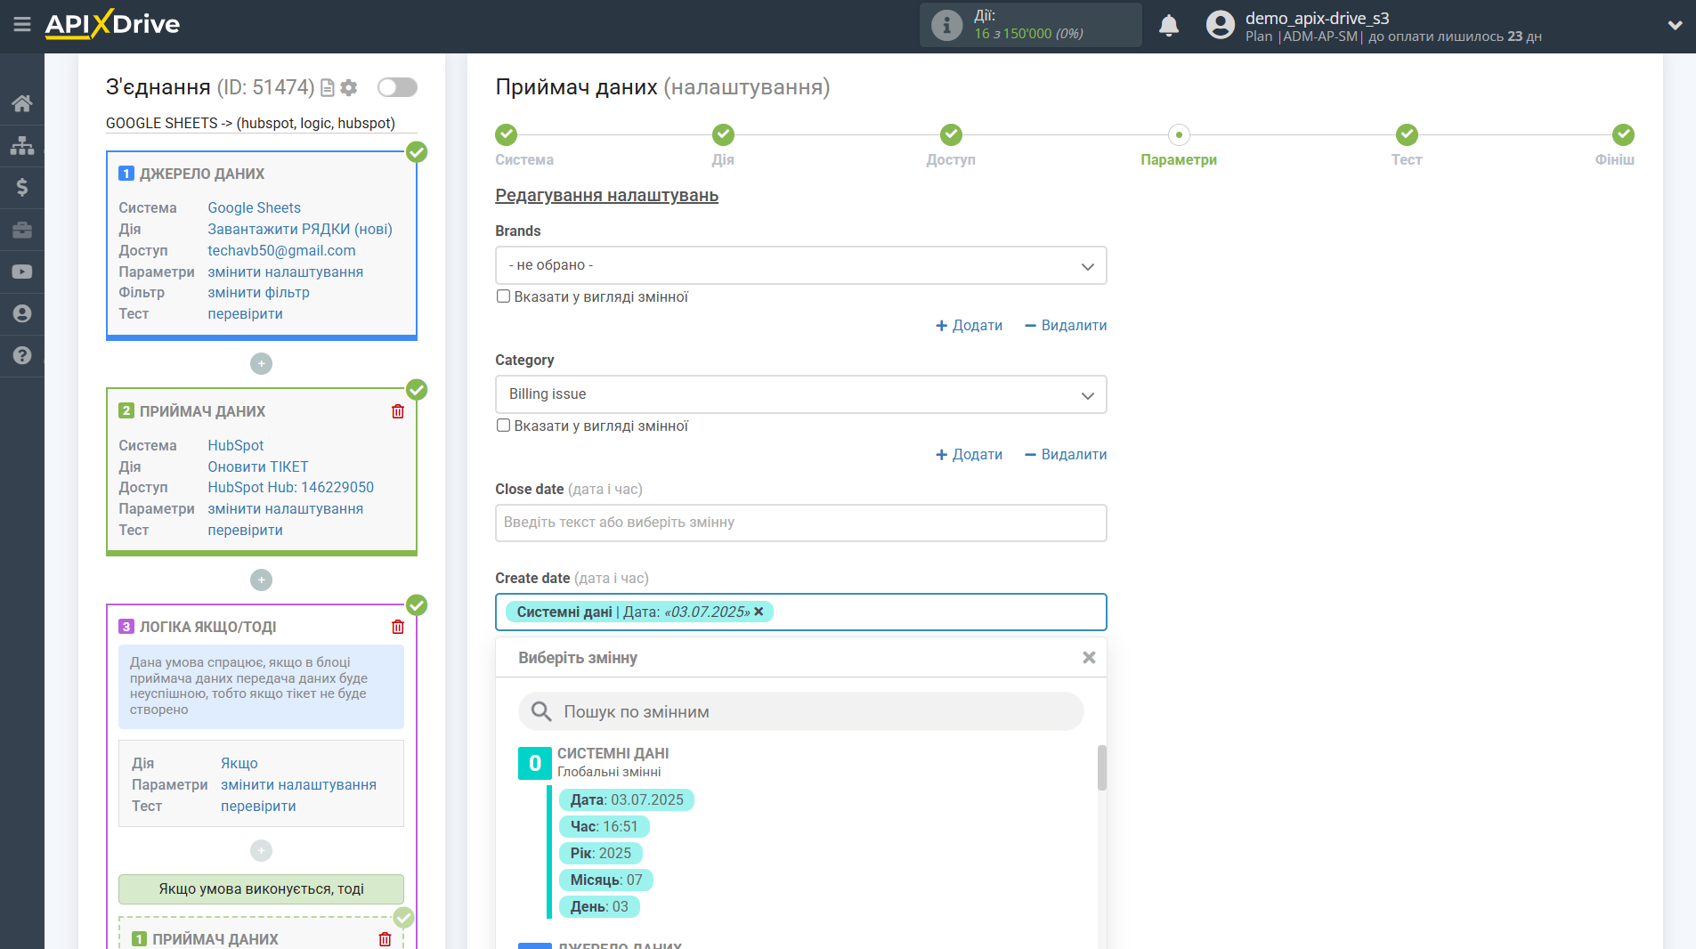1696x949 pixels.
Task: Select the Дата: 03.07.2025 variable
Action: point(627,800)
